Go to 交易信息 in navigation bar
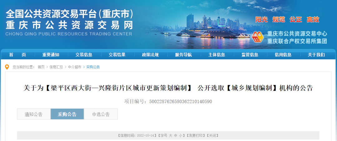This screenshot has height=141, width=337. pos(84,55)
